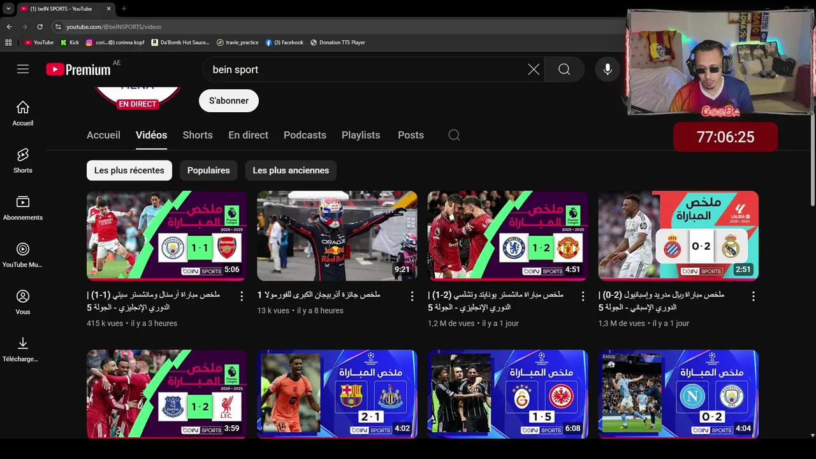The height and width of the screenshot is (459, 816).
Task: Open YouTube Music in sidebar
Action: tap(23, 255)
